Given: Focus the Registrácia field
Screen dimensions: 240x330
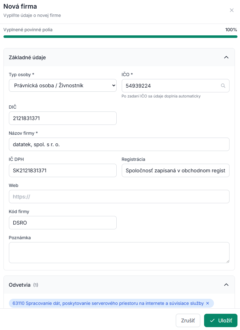Looking at the screenshot, I should coord(175,170).
